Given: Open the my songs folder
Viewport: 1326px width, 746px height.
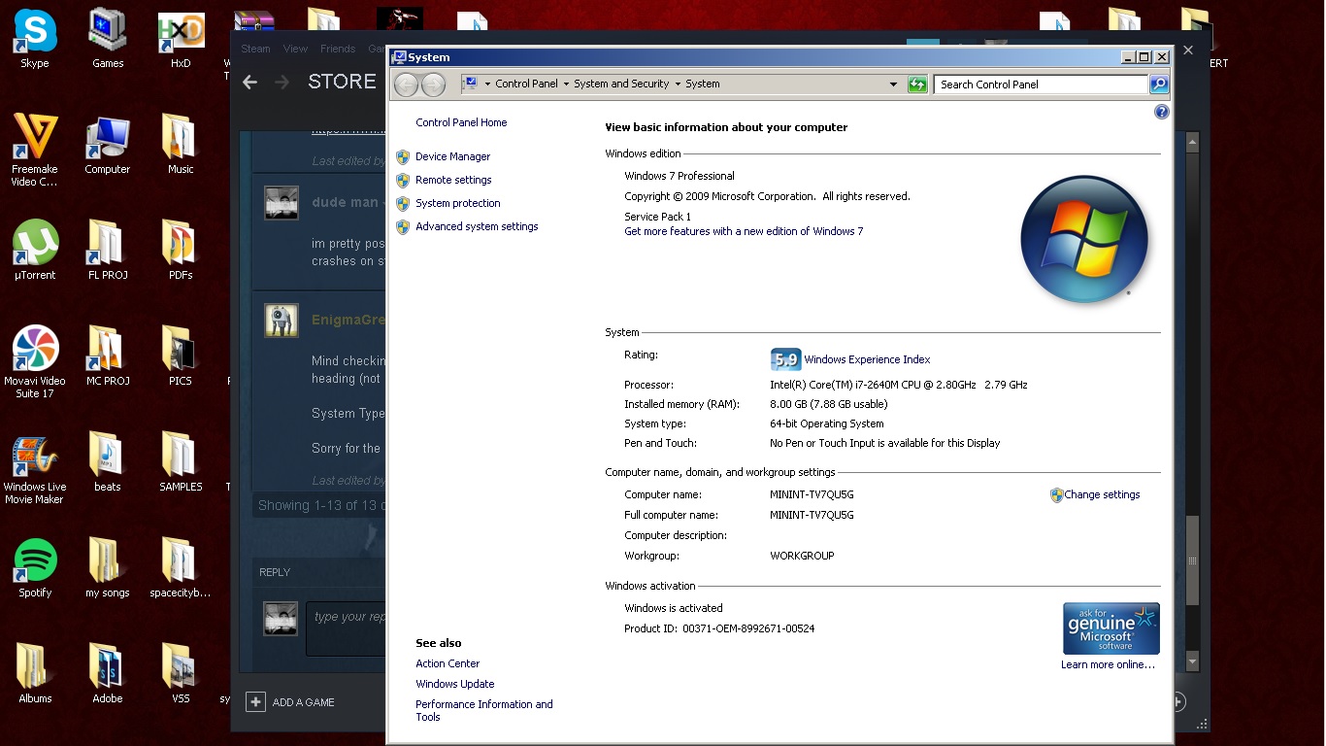Looking at the screenshot, I should [108, 568].
